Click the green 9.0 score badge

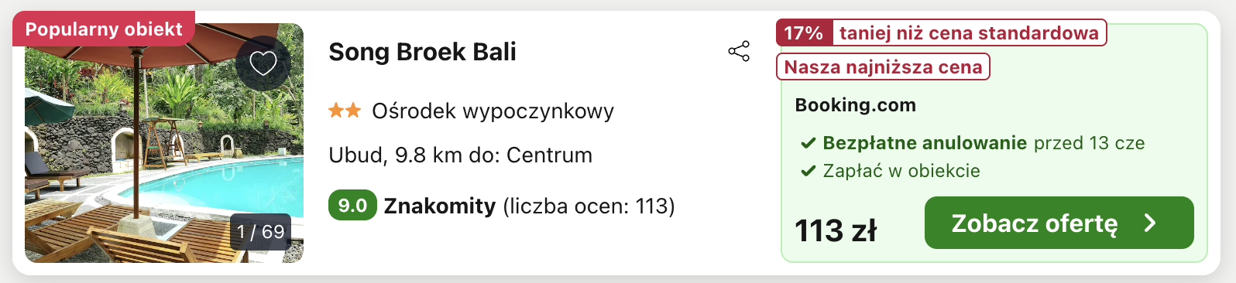(352, 206)
